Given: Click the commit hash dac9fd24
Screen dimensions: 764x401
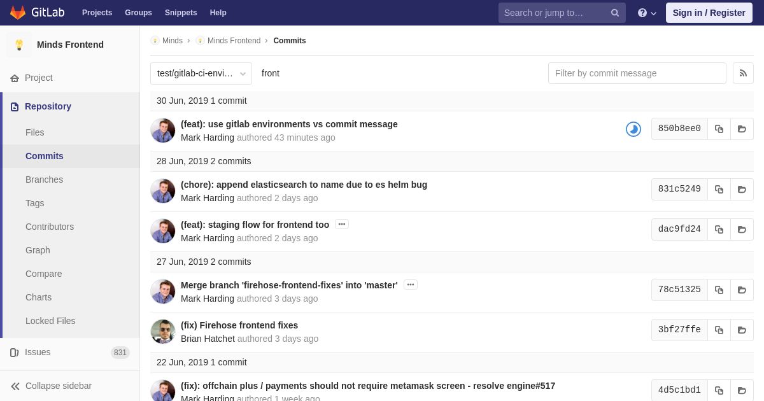Looking at the screenshot, I should [679, 229].
